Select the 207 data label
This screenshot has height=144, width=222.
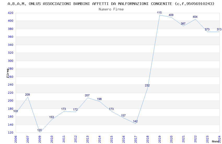[x=87, y=95]
